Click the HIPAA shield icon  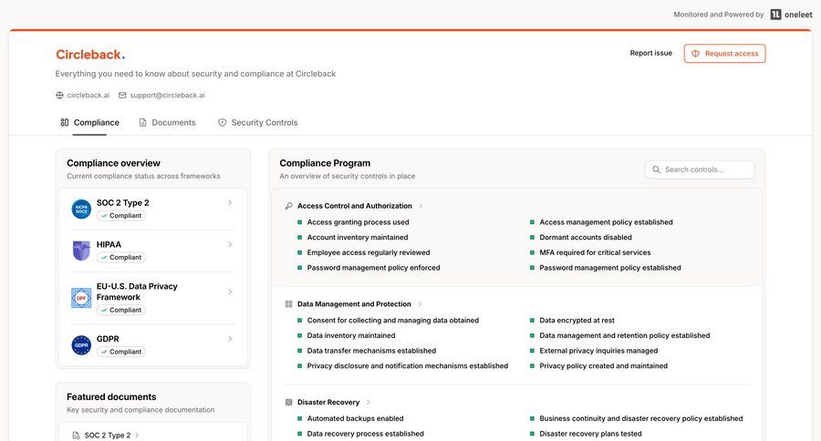(x=81, y=251)
